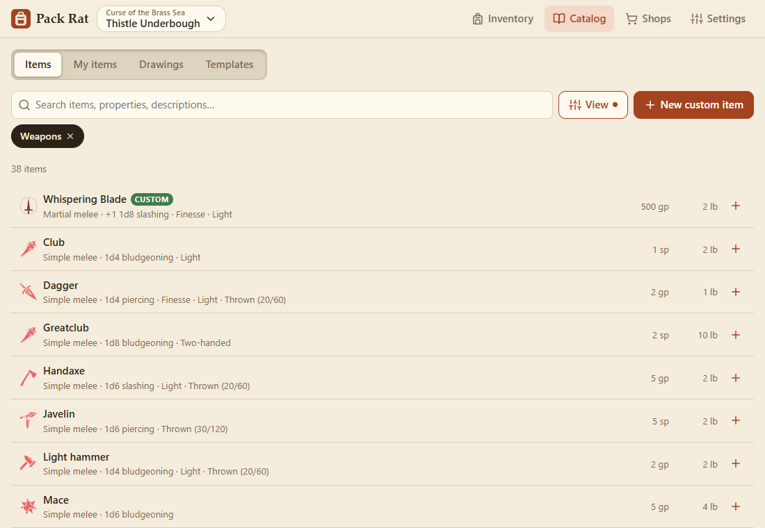Click the magnifier icon in search box
The width and height of the screenshot is (765, 528).
24,105
